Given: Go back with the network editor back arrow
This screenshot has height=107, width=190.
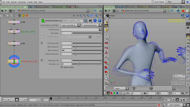Looking at the screenshot, I should tap(2, 11).
